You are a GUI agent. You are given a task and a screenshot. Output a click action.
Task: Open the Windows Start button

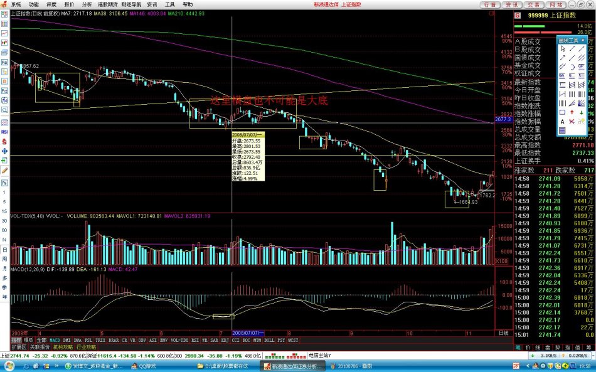click(x=8, y=366)
